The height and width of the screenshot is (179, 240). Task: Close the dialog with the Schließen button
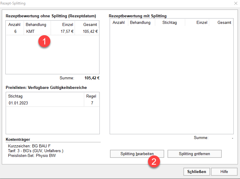click(197, 172)
